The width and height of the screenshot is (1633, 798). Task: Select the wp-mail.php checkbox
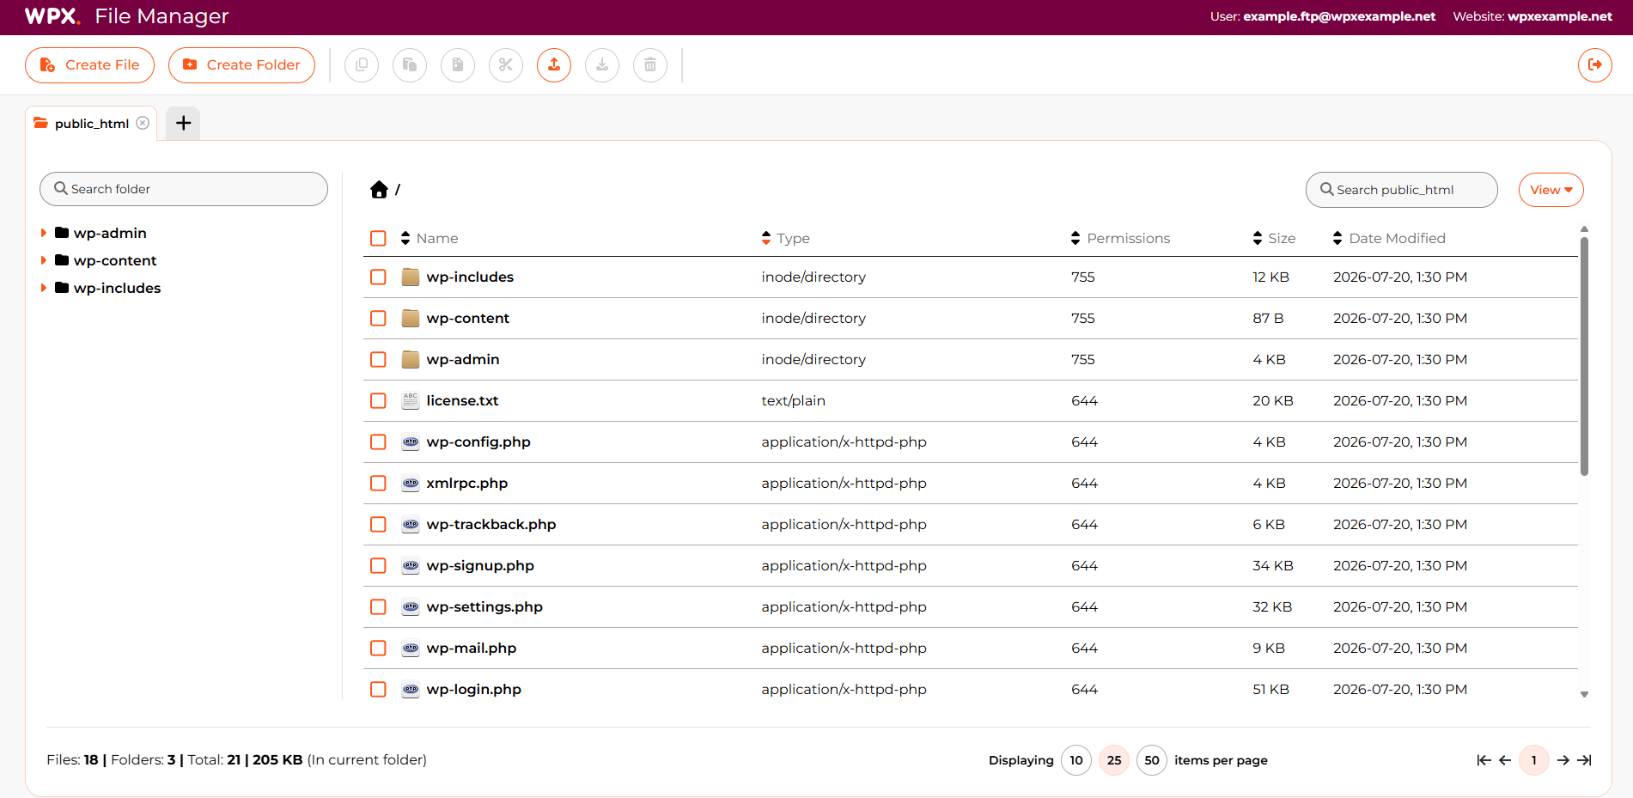(378, 648)
